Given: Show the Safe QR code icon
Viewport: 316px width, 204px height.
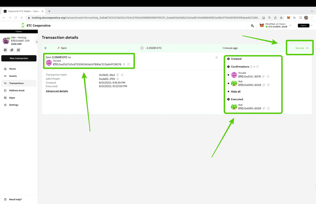Looking at the screenshot, I should point(5,50).
